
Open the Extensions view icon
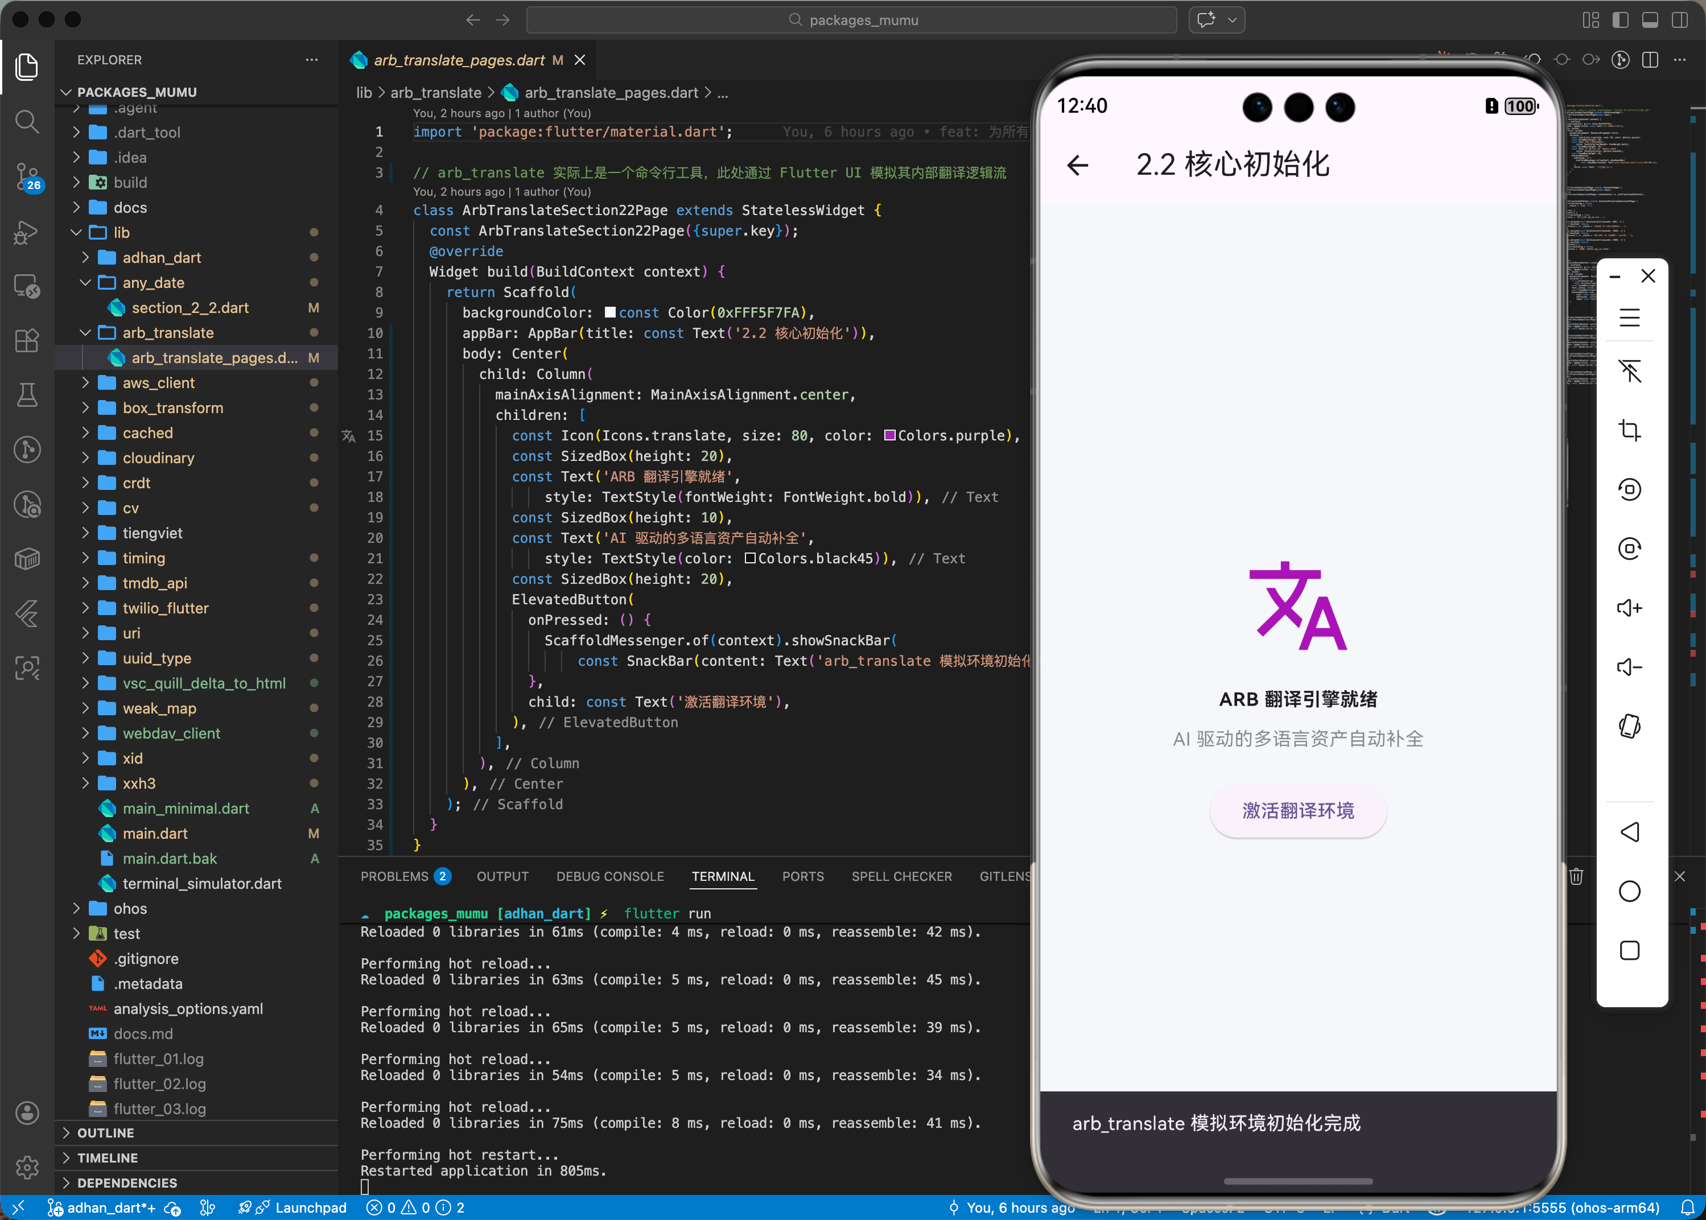point(27,341)
